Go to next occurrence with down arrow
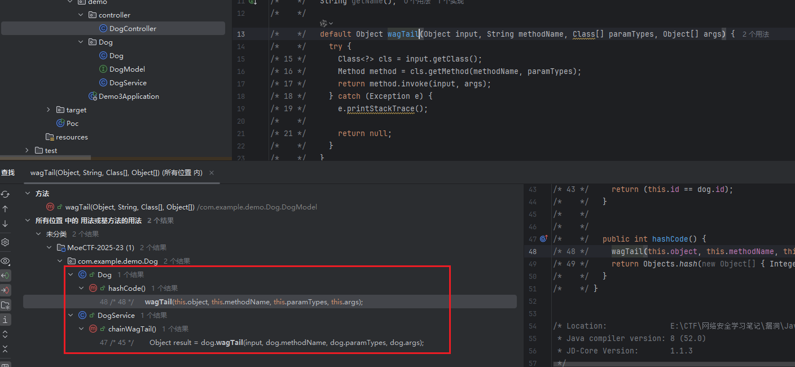 tap(5, 224)
